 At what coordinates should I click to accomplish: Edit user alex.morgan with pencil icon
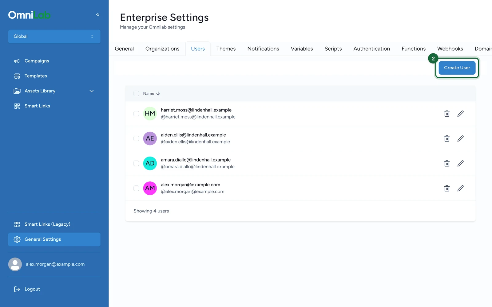[460, 188]
